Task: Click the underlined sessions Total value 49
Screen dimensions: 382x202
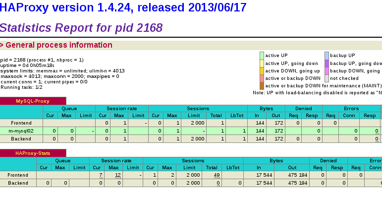Action: tap(217, 175)
